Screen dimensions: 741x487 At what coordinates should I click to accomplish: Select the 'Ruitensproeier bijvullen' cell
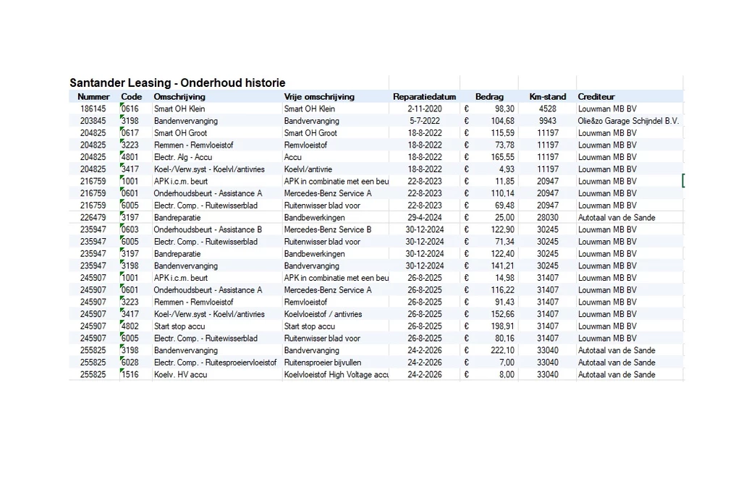[x=322, y=363]
